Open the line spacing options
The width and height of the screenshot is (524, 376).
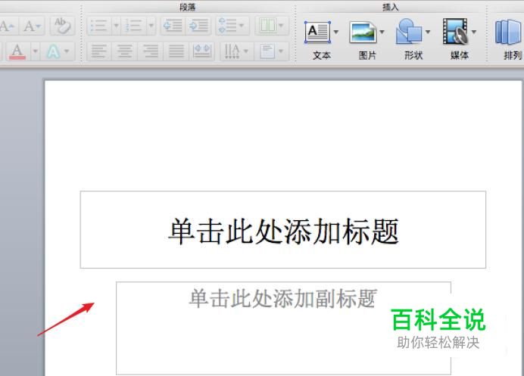(x=232, y=26)
